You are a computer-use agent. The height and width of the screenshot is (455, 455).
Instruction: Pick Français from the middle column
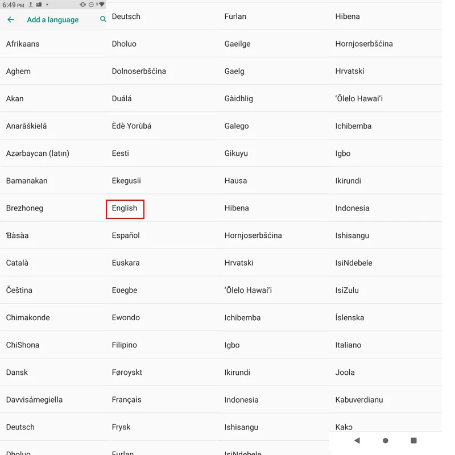coord(127,399)
